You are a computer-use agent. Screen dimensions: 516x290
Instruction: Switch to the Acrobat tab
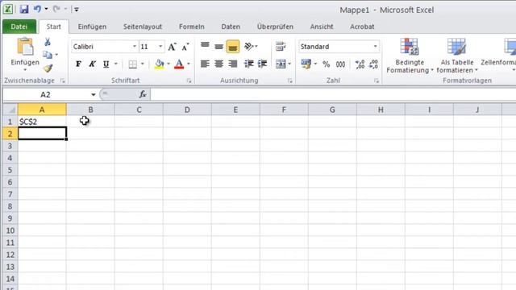click(x=362, y=27)
